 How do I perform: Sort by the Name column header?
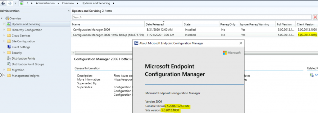coord(108,24)
